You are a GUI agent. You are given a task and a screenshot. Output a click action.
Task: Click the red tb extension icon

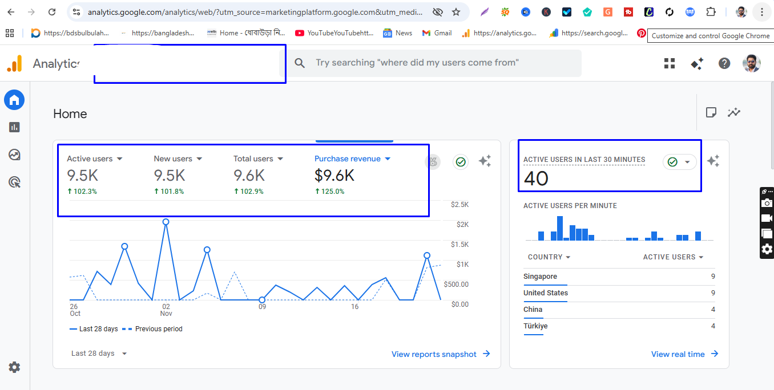click(x=628, y=12)
